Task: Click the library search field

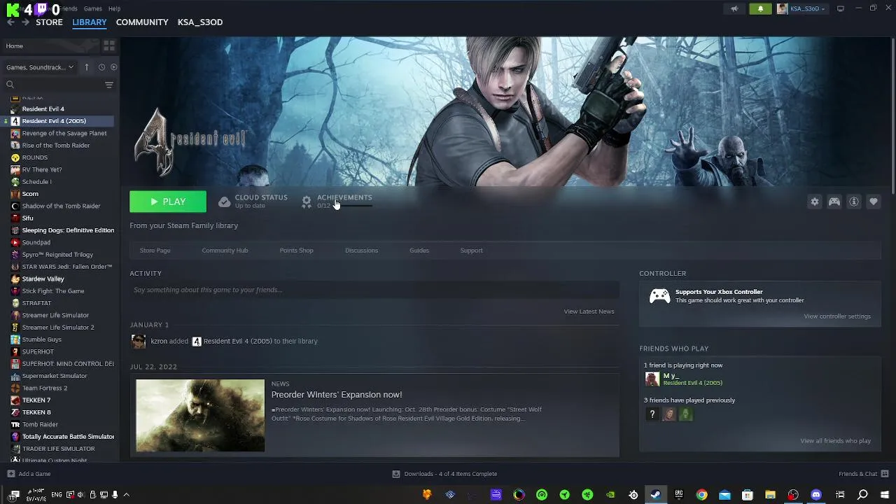Action: click(x=55, y=85)
